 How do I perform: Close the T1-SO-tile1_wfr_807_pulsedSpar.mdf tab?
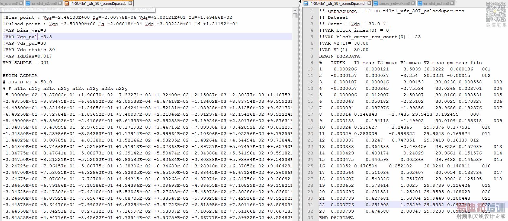click(369, 3)
